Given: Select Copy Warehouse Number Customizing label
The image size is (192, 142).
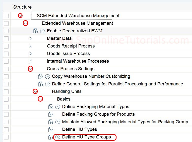Looking at the screenshot, I should click(x=91, y=76).
